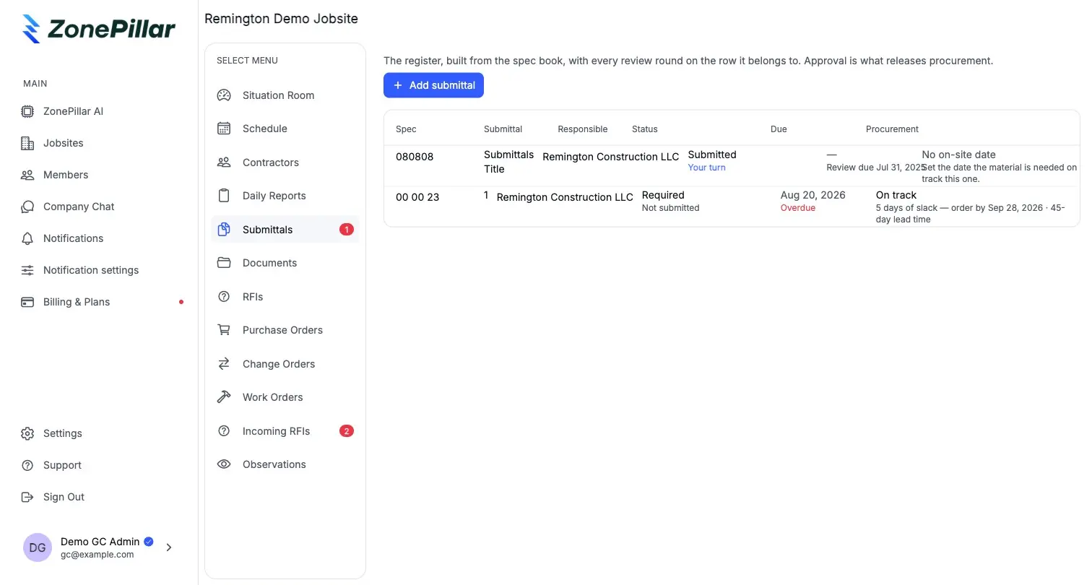Click the Members people icon
This screenshot has width=1092, height=585.
pos(27,175)
